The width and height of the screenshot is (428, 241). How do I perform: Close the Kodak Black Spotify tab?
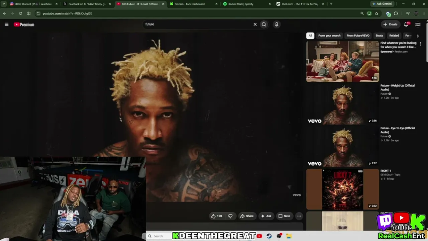(270, 4)
